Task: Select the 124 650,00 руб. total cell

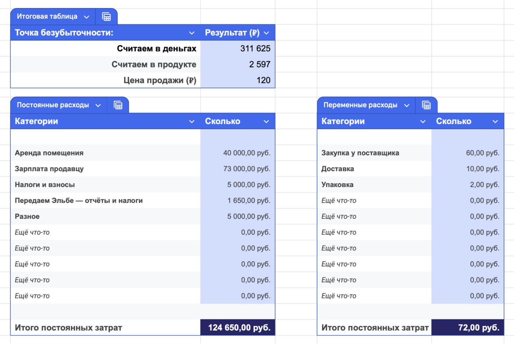Action: [238, 327]
